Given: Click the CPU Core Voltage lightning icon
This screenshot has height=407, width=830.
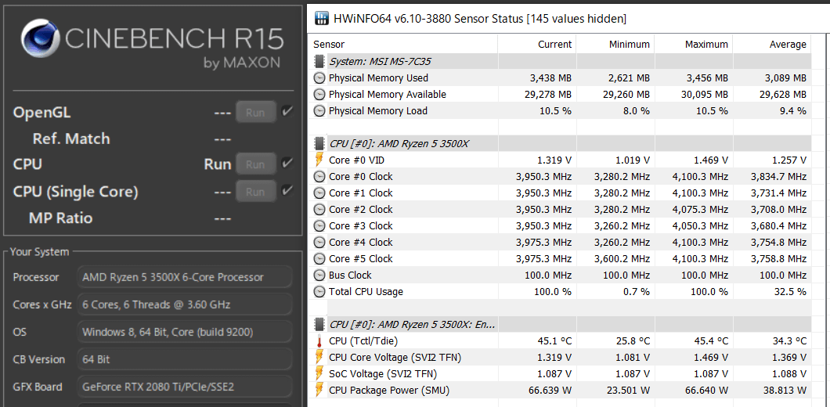Looking at the screenshot, I should [319, 357].
